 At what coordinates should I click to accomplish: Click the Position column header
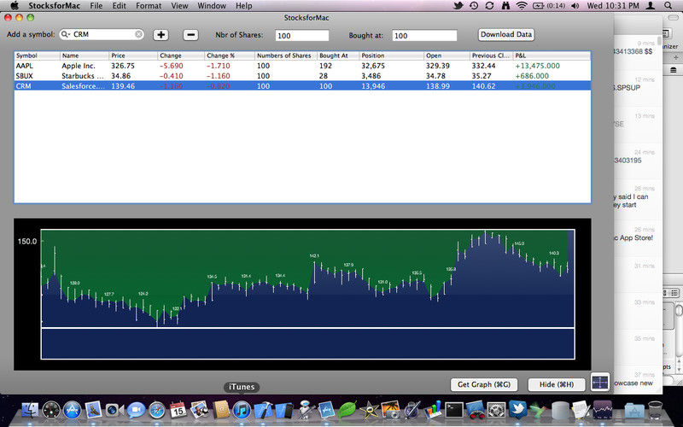pos(392,56)
